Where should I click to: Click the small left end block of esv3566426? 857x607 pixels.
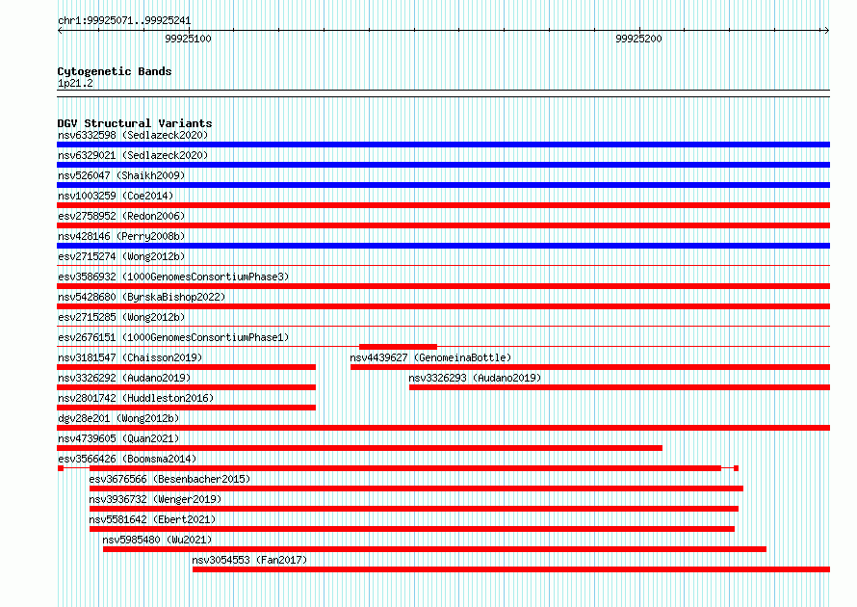click(x=60, y=468)
